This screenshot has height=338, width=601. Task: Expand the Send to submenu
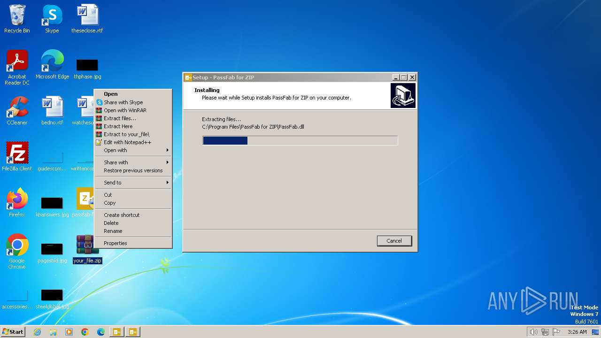coord(133,183)
